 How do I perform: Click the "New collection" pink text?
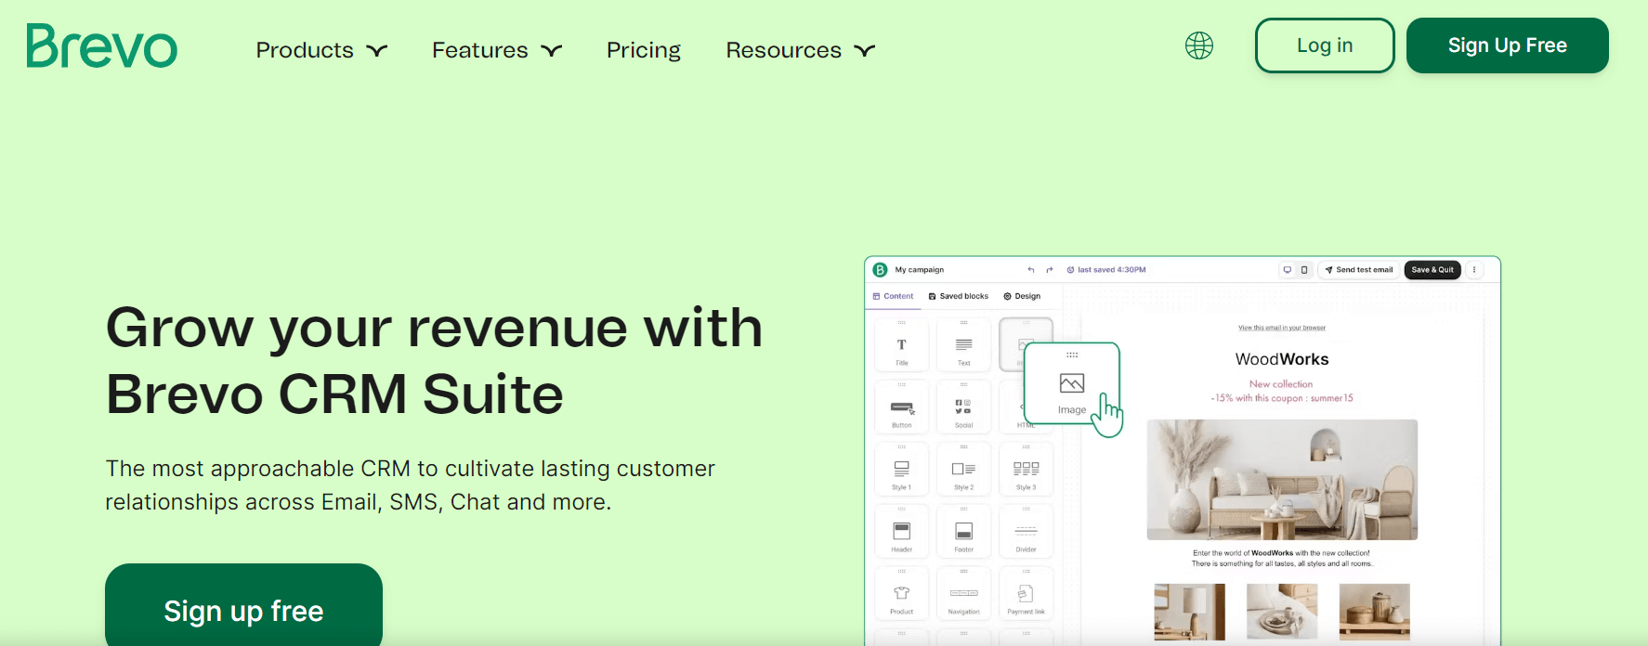pyautogui.click(x=1281, y=384)
